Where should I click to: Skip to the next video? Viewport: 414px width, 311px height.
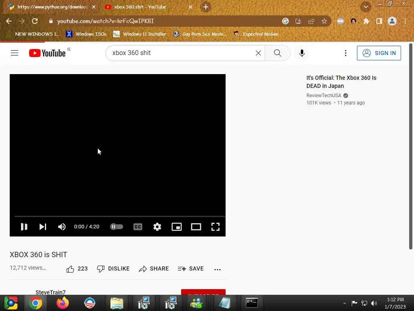43,227
